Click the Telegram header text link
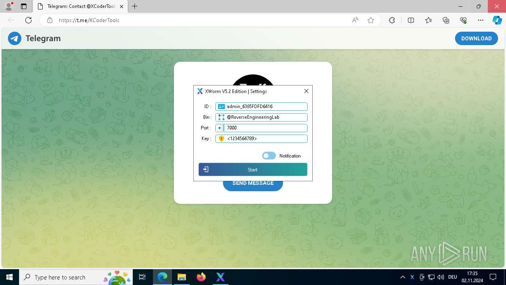 point(43,38)
